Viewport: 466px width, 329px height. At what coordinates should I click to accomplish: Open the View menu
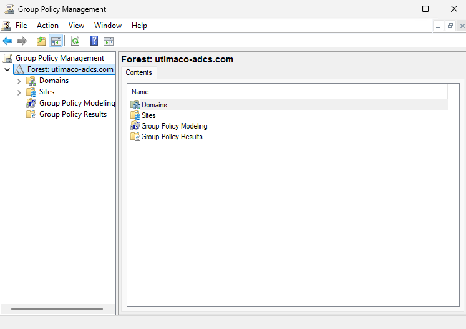point(76,26)
